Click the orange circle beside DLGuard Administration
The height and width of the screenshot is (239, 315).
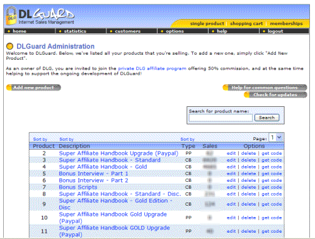(9, 46)
